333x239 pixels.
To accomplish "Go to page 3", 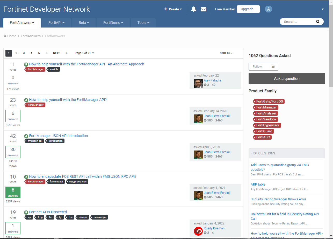I will [24, 53].
